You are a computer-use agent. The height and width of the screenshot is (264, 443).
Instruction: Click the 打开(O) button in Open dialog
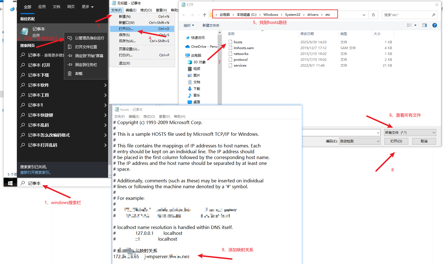pos(396,141)
